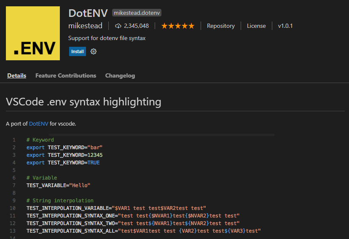The width and height of the screenshot is (349, 239).
Task: Open the Changelog tab
Action: pyautogui.click(x=120, y=75)
